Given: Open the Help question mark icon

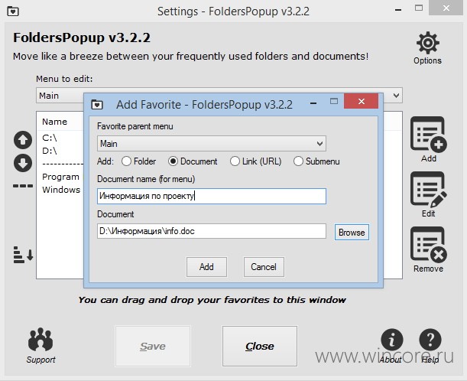Looking at the screenshot, I should [x=430, y=340].
